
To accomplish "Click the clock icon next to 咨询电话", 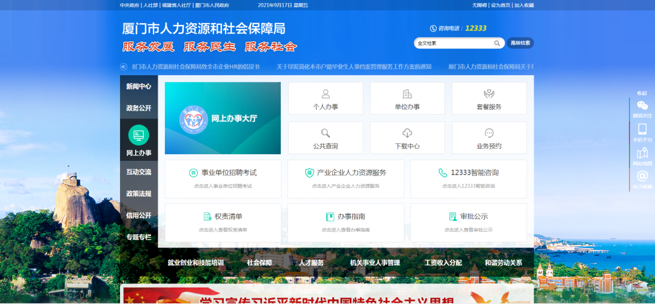I will (x=433, y=29).
